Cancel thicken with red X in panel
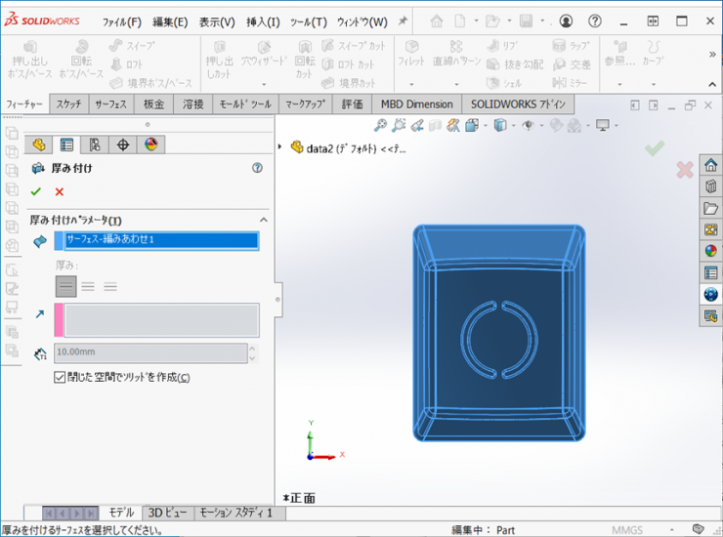The height and width of the screenshot is (537, 723). click(60, 192)
